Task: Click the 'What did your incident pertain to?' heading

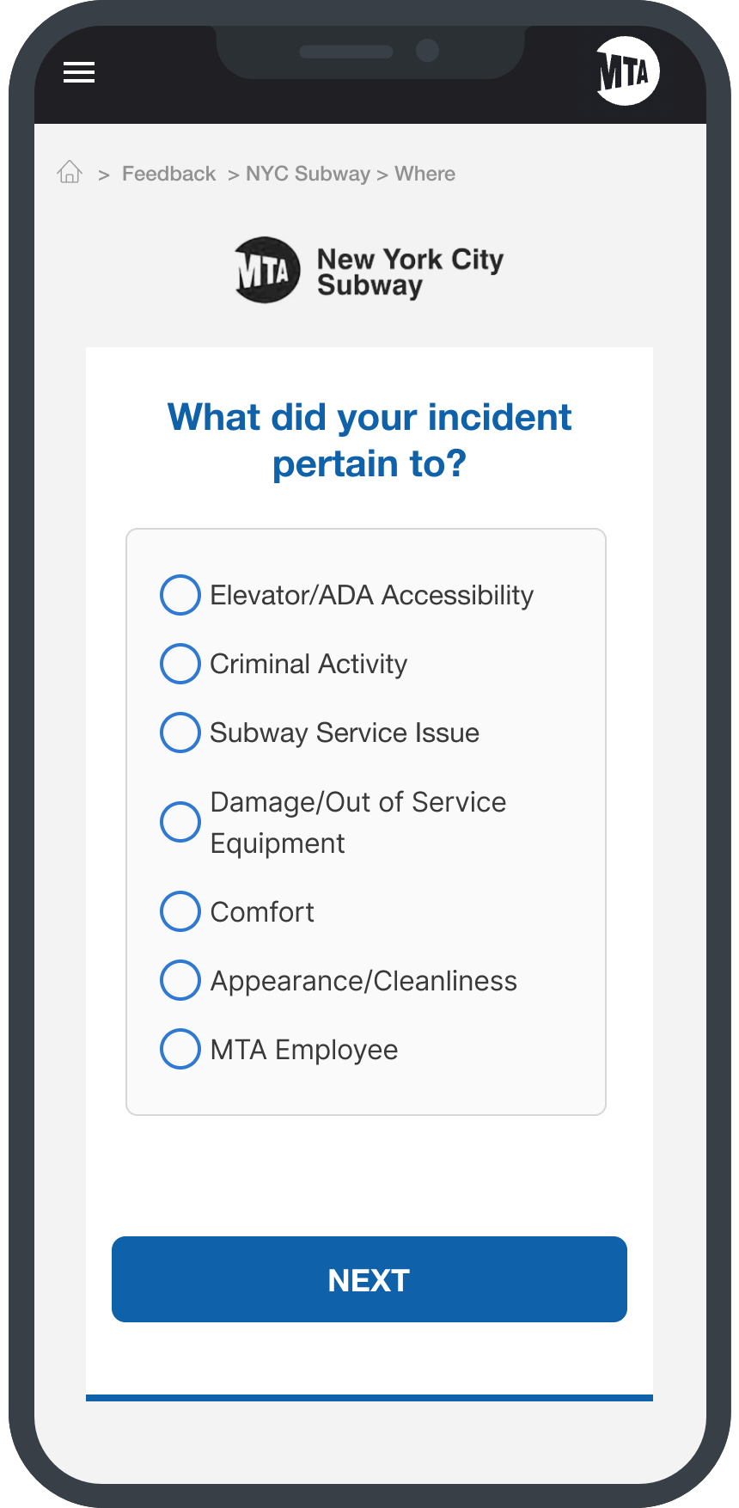Action: [x=369, y=440]
